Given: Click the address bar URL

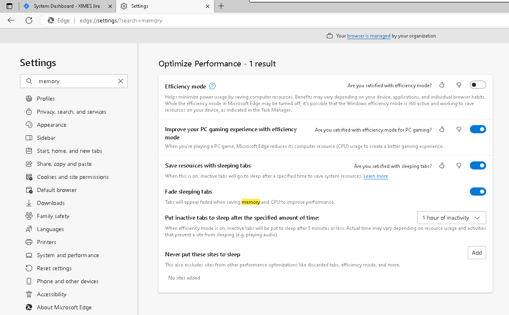Looking at the screenshot, I should (x=121, y=20).
